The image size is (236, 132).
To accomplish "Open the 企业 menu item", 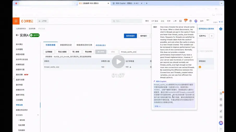I will 162,21.
